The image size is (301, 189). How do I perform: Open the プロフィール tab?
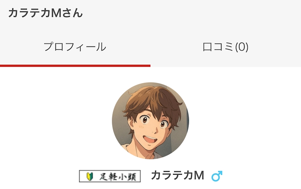click(x=75, y=47)
